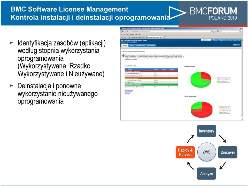Click the browser window vertical scrollbar

[242, 79]
